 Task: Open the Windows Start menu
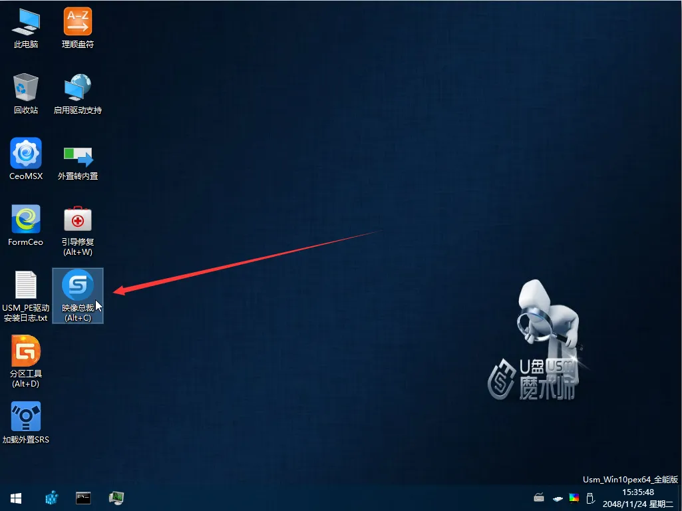click(16, 498)
